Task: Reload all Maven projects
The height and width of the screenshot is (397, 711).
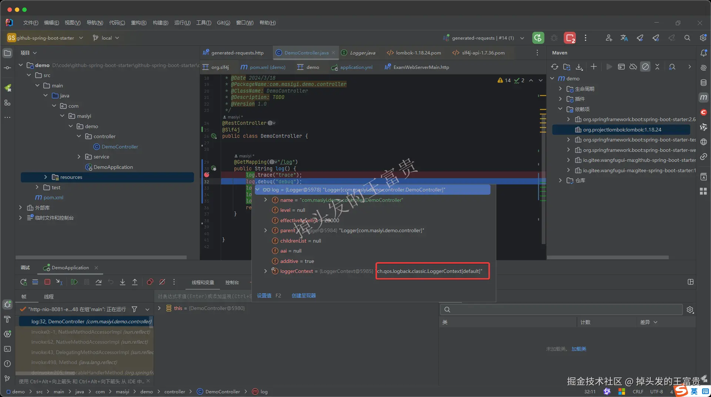Action: [x=554, y=67]
